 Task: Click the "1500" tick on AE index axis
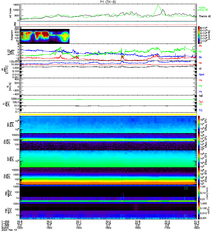16,5
